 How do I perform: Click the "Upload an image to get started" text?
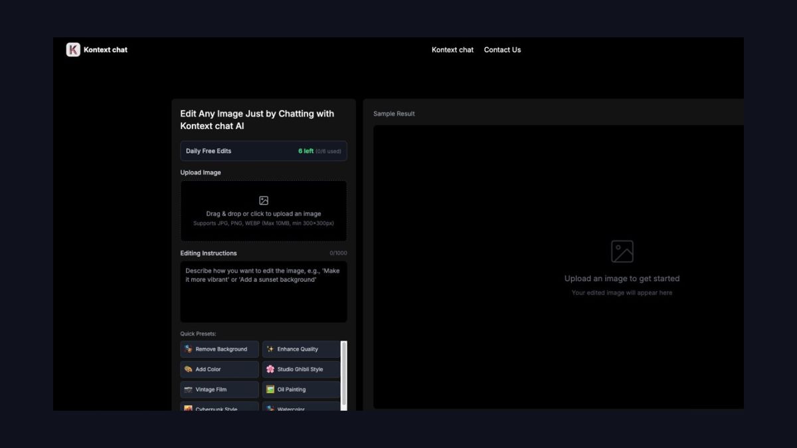click(622, 279)
